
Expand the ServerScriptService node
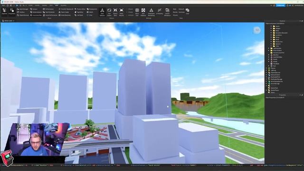[266, 81]
